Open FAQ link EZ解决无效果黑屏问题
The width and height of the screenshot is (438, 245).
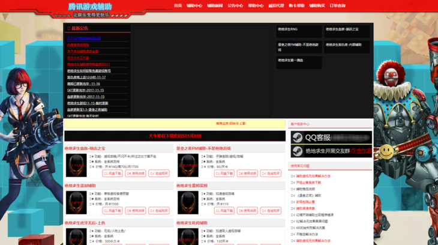[x=312, y=221]
